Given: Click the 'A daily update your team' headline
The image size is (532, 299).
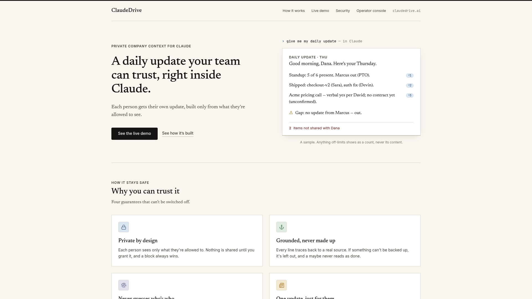Looking at the screenshot, I should click(x=176, y=75).
